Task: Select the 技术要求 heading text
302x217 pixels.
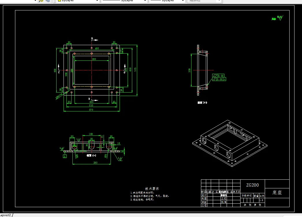Action: click(x=152, y=189)
